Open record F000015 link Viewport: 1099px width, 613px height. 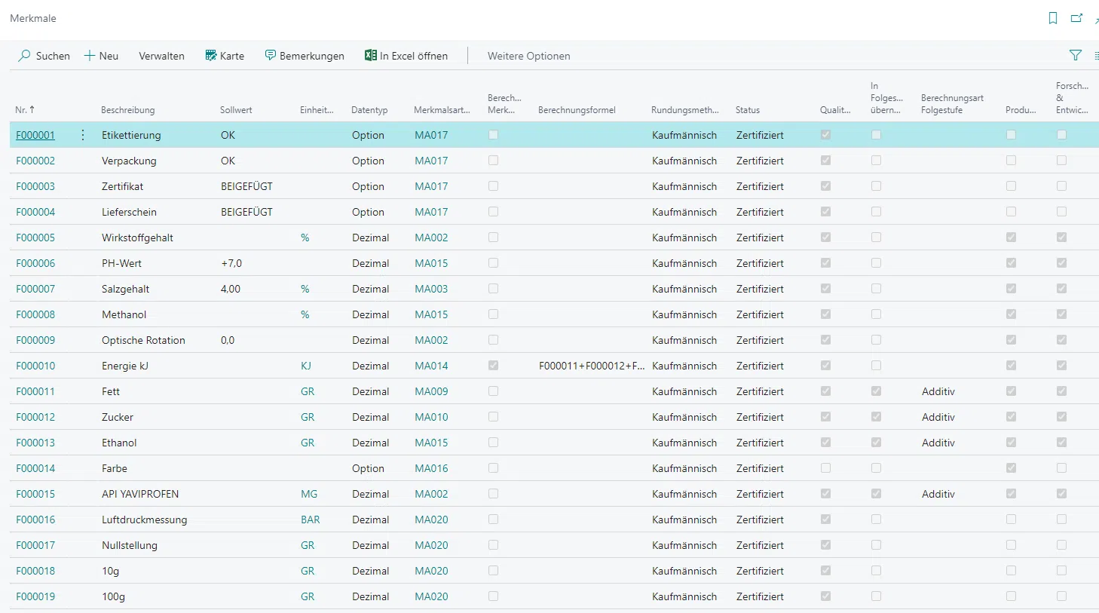(x=35, y=494)
